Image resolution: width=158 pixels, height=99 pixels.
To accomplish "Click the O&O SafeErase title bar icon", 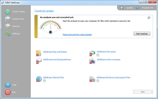I will [3, 3].
